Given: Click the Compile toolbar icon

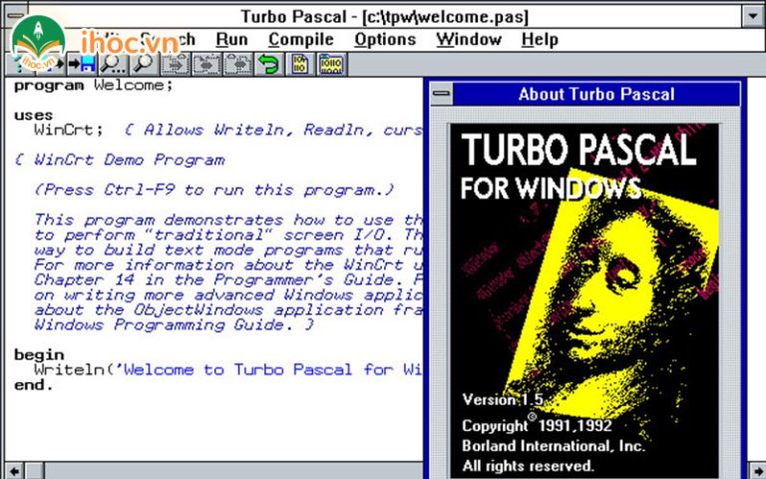Looking at the screenshot, I should pos(300,64).
